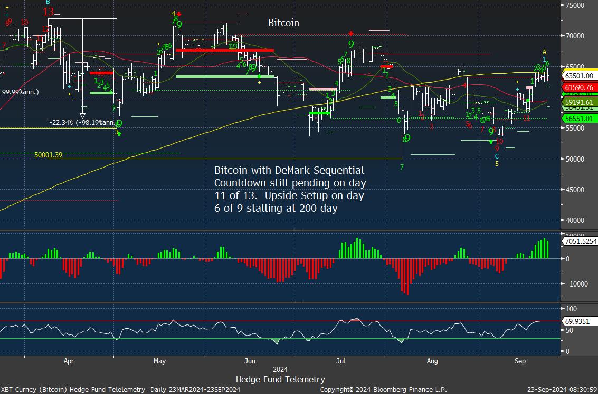Image resolution: width=598 pixels, height=394 pixels.
Task: Click the Jul date axis label
Action: pos(341,360)
